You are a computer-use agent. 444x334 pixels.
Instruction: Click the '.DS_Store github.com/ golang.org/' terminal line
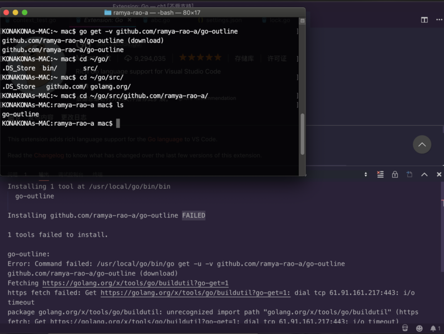66,87
